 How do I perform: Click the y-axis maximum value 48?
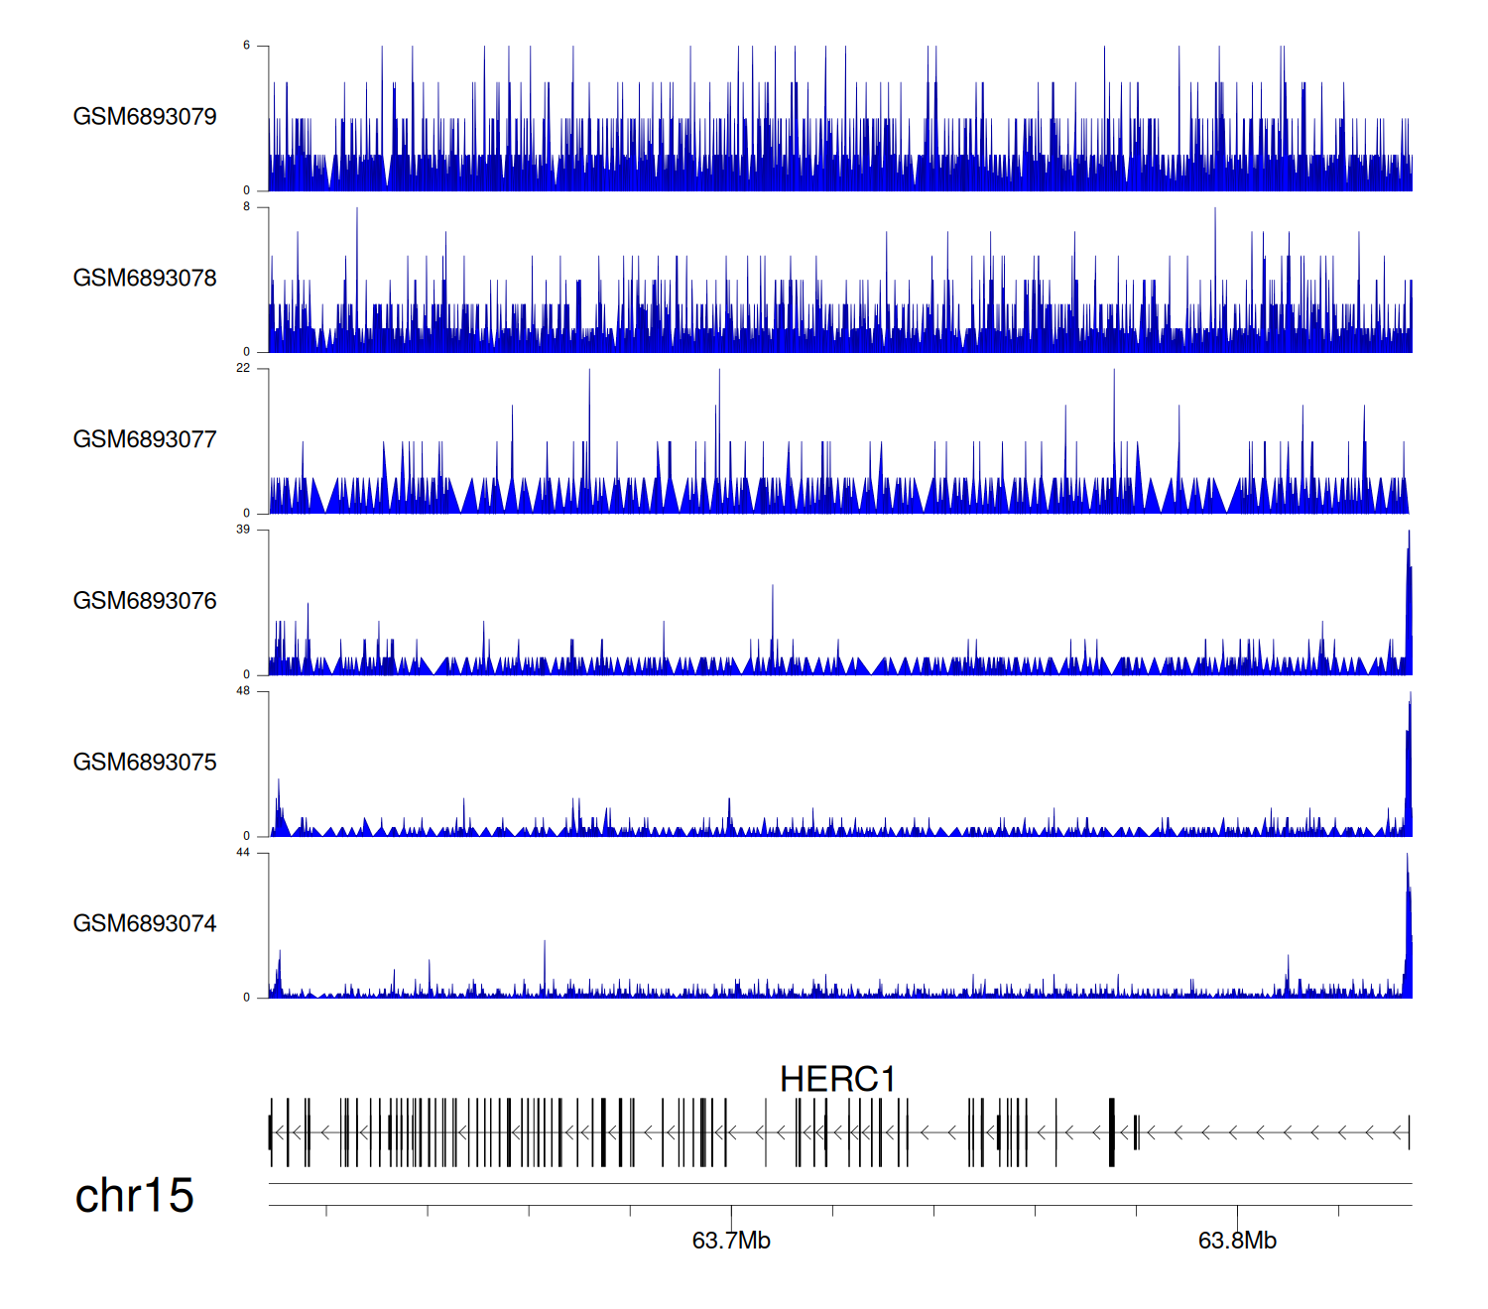243,691
